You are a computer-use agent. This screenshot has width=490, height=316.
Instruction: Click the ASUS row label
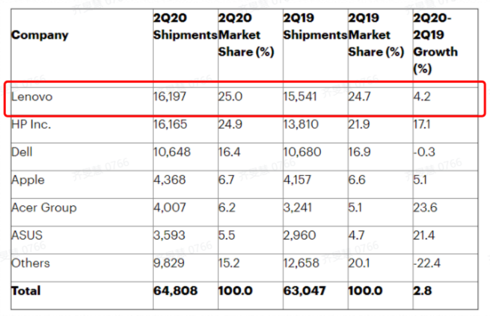coord(27,235)
